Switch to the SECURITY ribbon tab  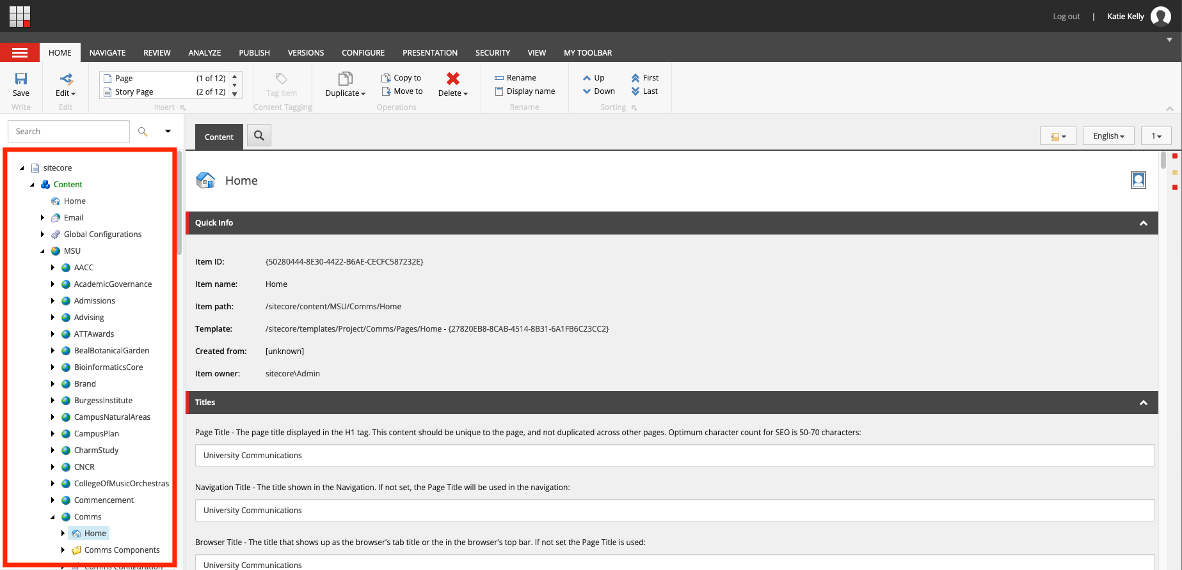493,52
